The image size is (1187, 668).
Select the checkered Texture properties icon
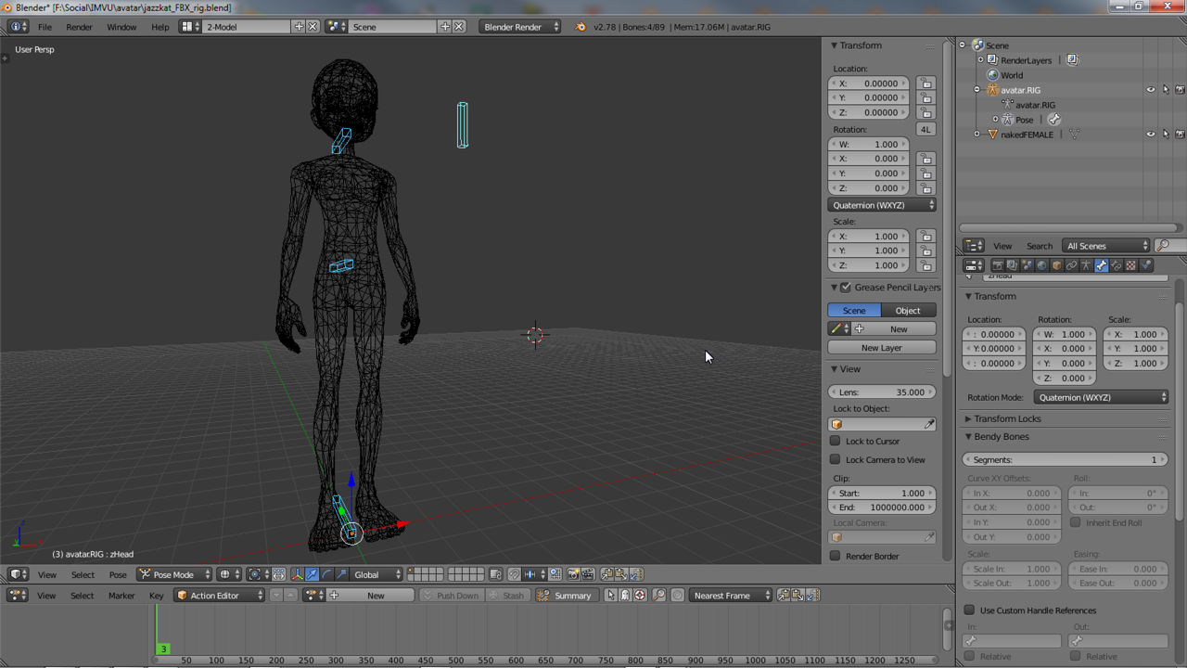[x=1131, y=264]
